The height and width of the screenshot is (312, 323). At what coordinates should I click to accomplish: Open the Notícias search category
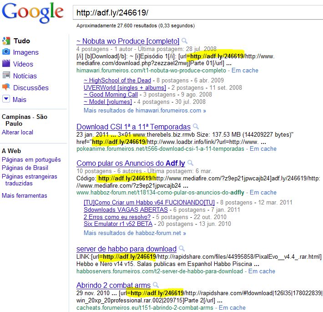click(25, 76)
